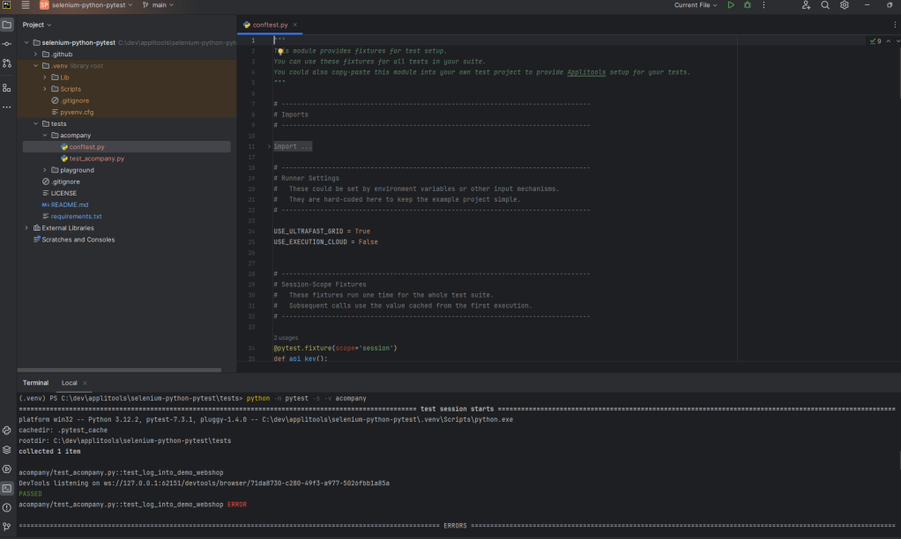901x539 pixels.
Task: Collapse the acompany folder
Action: tap(45, 136)
